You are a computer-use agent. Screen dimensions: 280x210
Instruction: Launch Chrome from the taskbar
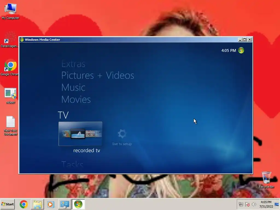coord(24,204)
